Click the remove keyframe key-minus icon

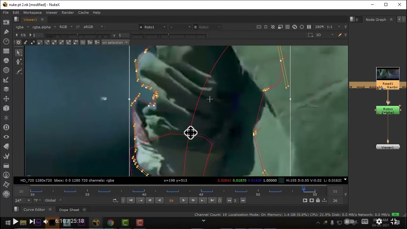(x=97, y=42)
